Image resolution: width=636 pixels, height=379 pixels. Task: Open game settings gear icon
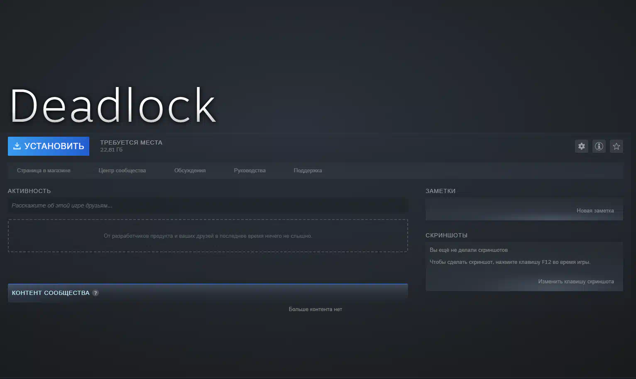(582, 146)
